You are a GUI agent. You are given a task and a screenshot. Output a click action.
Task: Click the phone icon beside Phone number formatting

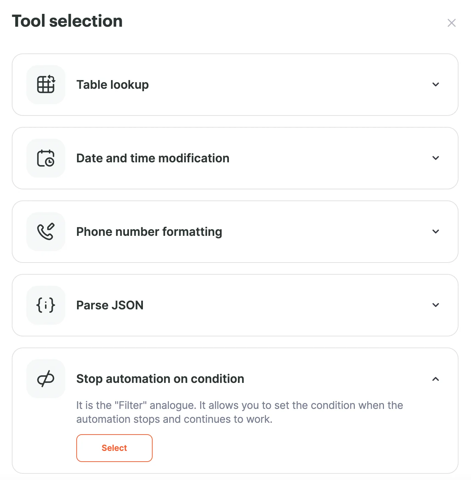pyautogui.click(x=45, y=231)
